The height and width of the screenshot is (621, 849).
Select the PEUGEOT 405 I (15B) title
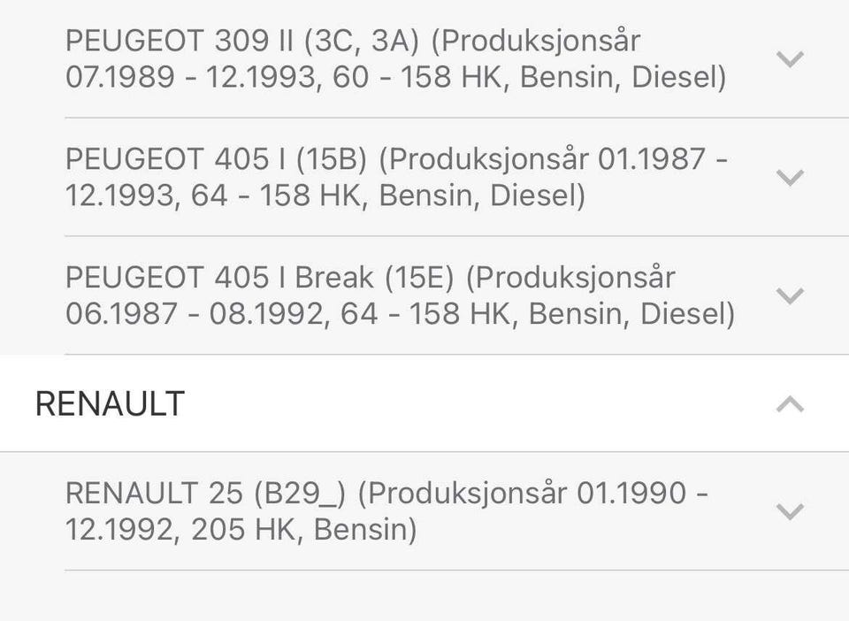pos(216,159)
